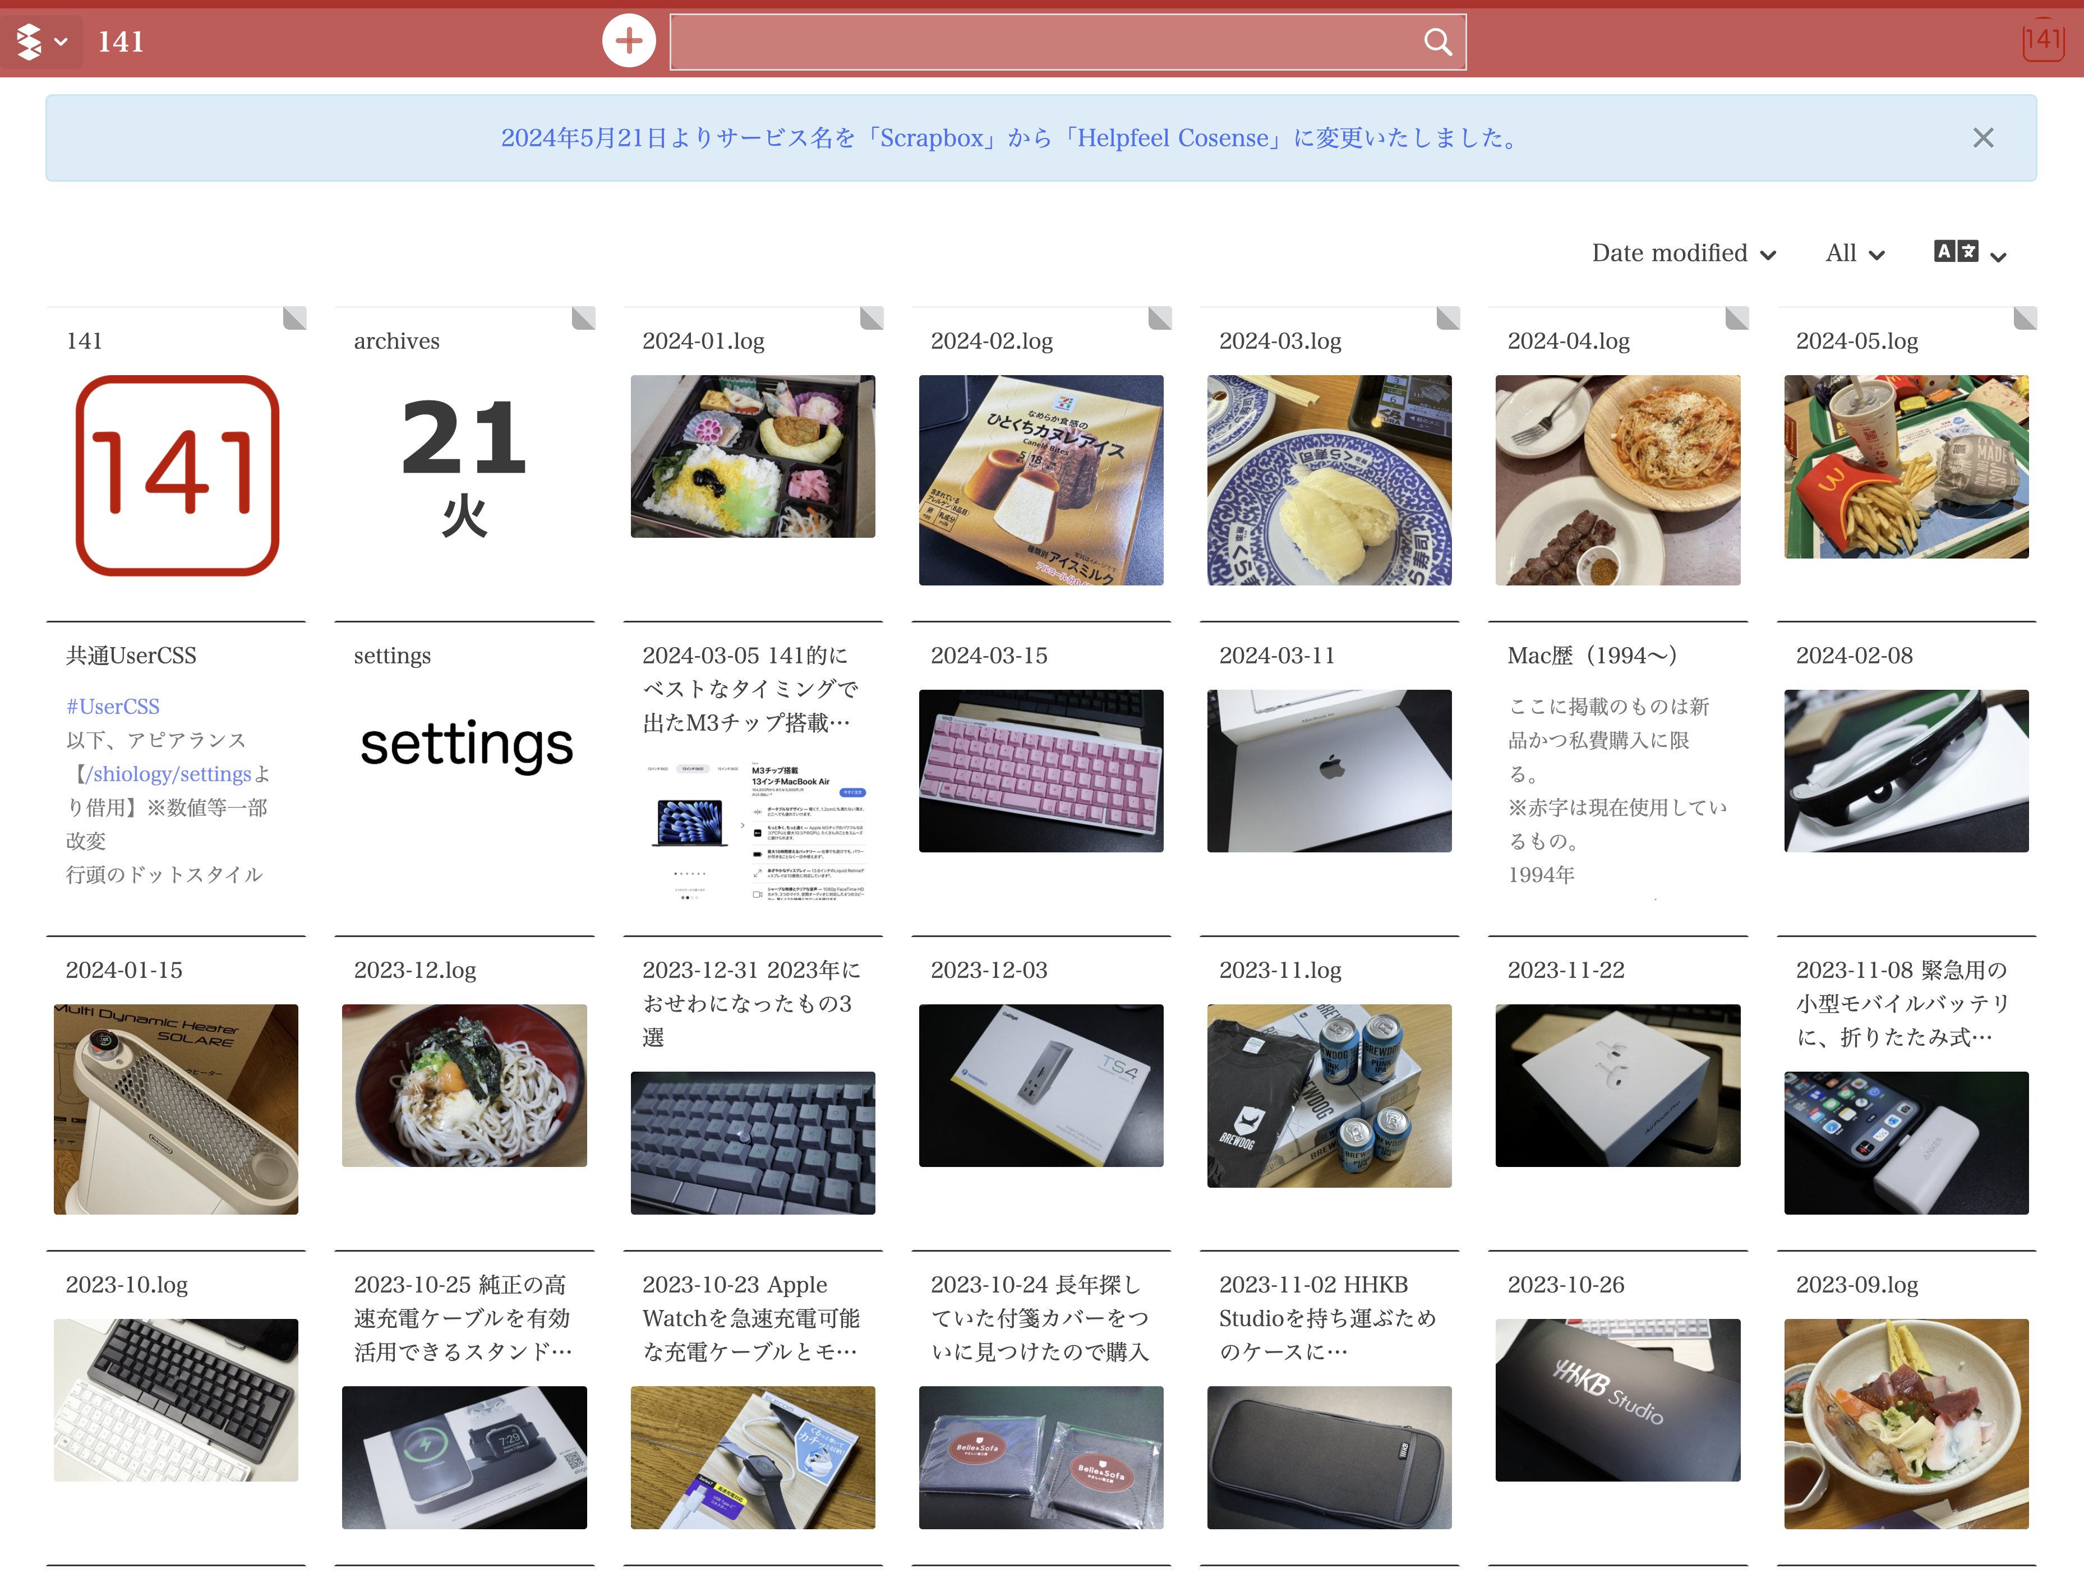Dismiss the service name change banner

1983,138
